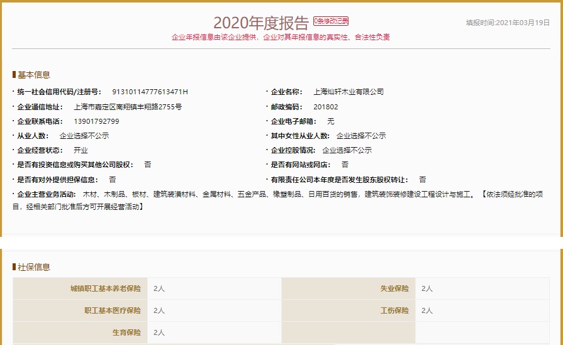The image size is (563, 345).
Task: Click company name 上海灿轩木业有限公司
Action: 348,92
